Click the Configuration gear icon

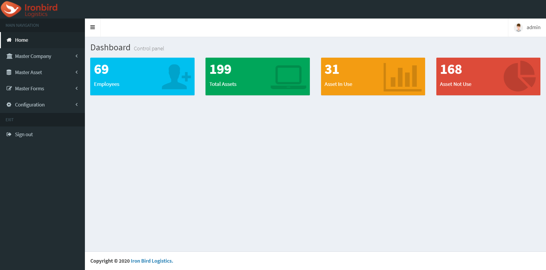tap(9, 104)
